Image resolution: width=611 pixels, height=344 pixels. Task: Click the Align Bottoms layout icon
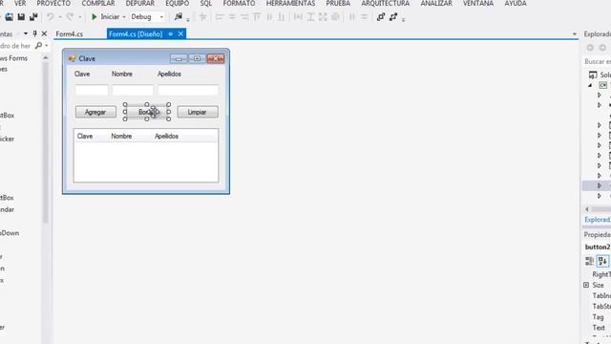coord(282,17)
